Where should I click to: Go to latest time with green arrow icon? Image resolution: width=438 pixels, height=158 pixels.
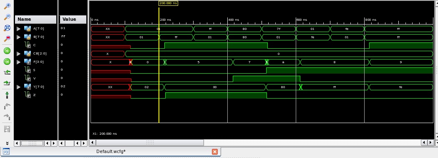pyautogui.click(x=7, y=62)
